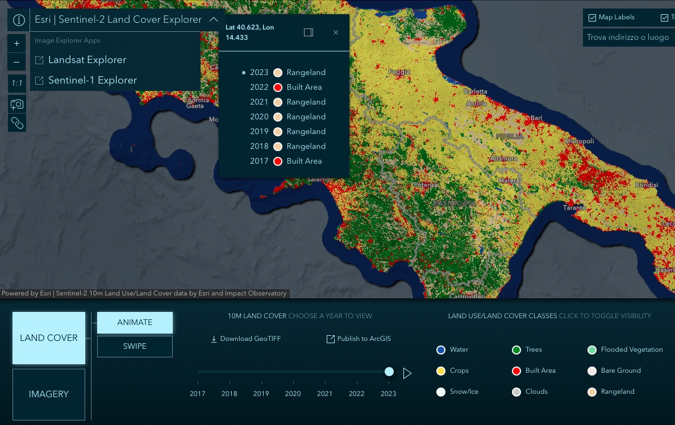Select year 2017 on timeline

[198, 394]
